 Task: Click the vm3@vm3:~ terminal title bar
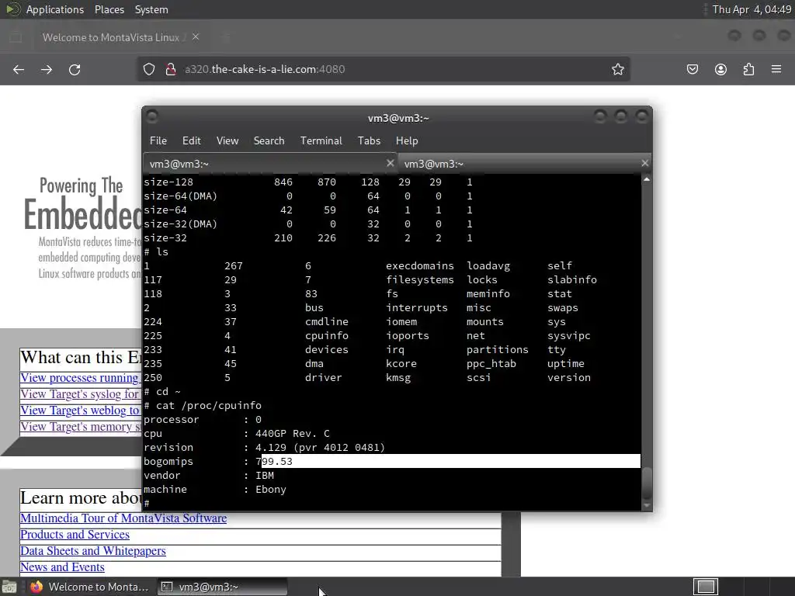point(398,118)
